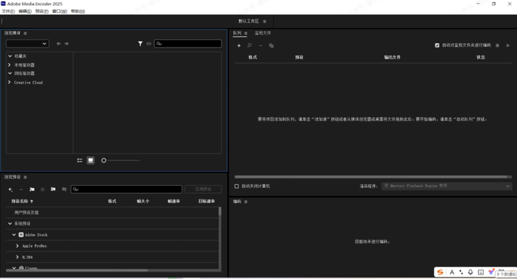Start the queue with the green play icon
This screenshot has width=517, height=279.
coord(508,45)
